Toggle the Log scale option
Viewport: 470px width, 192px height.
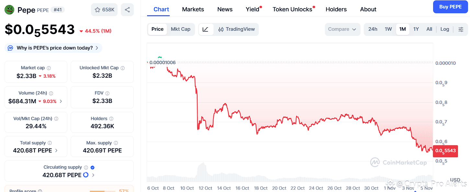point(444,29)
